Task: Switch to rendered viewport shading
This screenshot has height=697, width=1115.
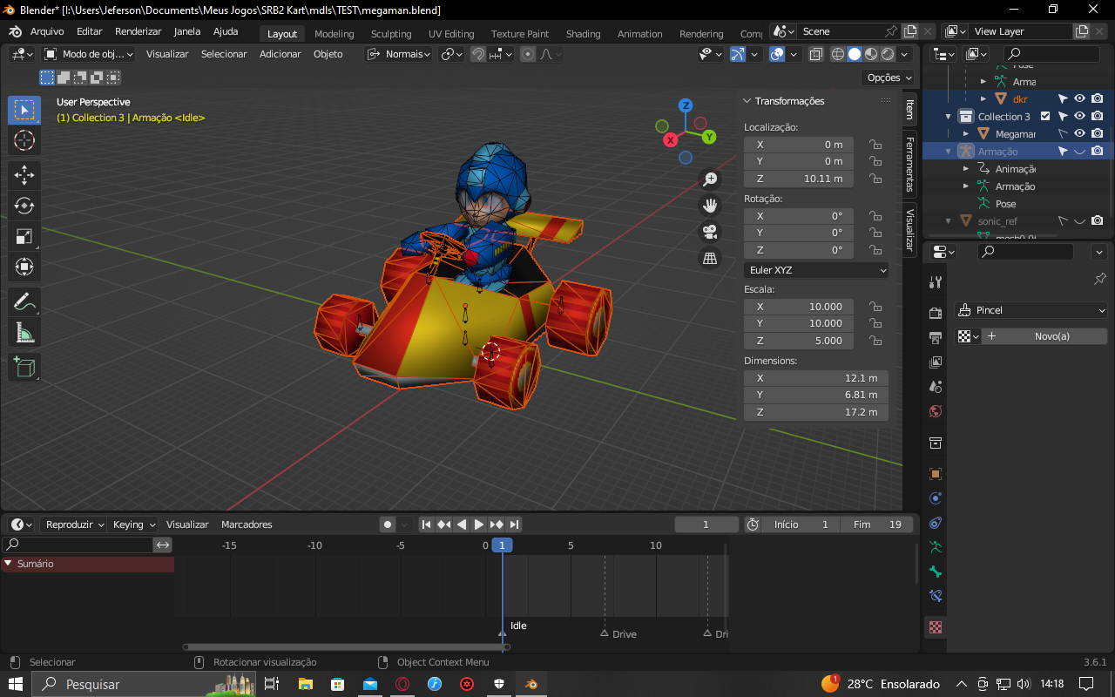Action: pyautogui.click(x=888, y=54)
